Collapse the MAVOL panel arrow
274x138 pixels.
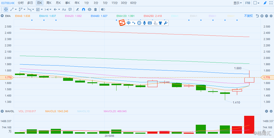tap(2, 111)
